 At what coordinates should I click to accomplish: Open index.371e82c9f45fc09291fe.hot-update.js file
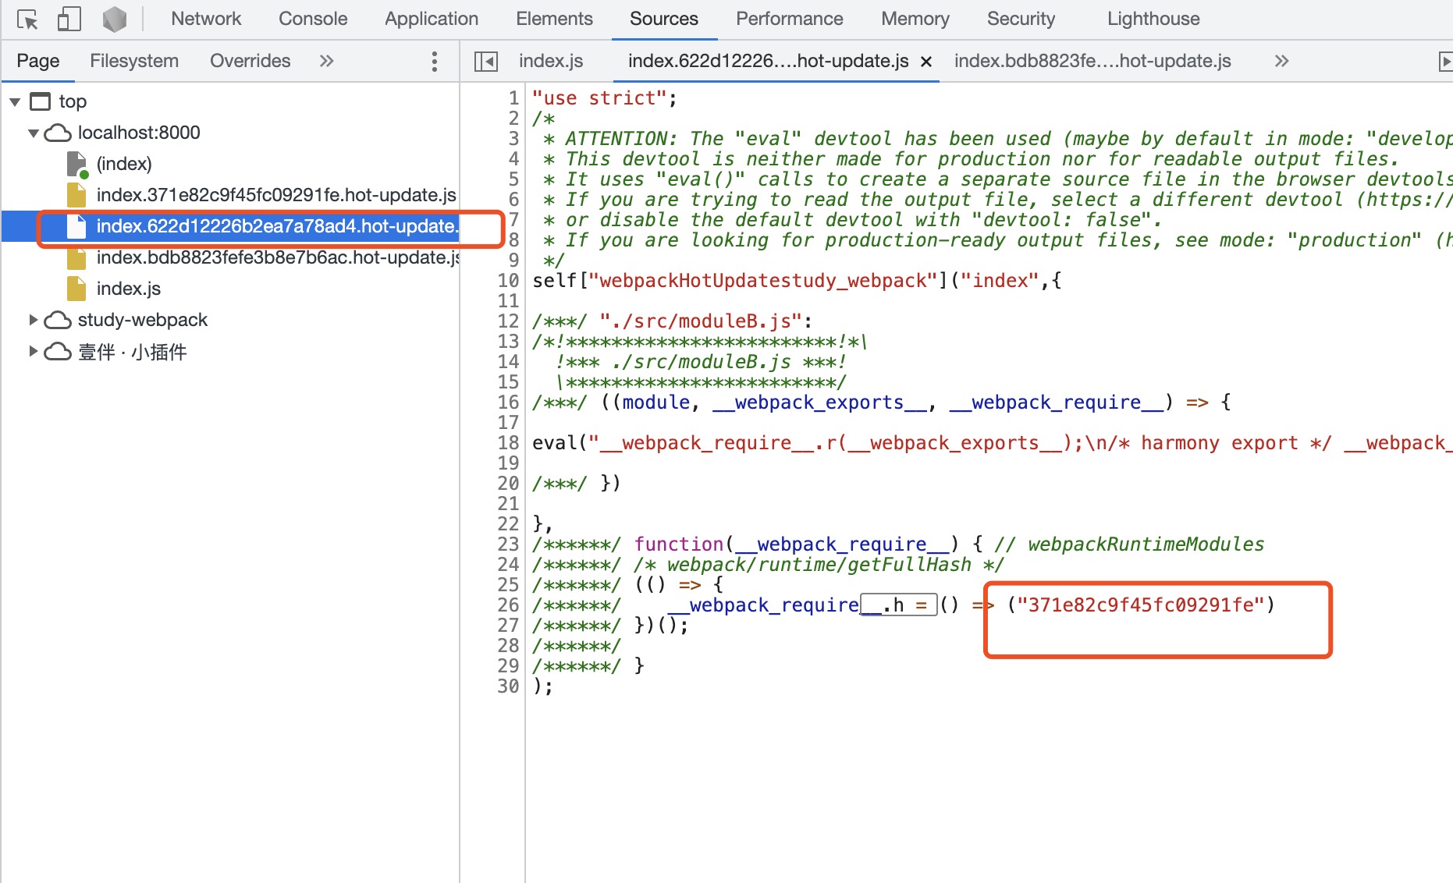[276, 195]
